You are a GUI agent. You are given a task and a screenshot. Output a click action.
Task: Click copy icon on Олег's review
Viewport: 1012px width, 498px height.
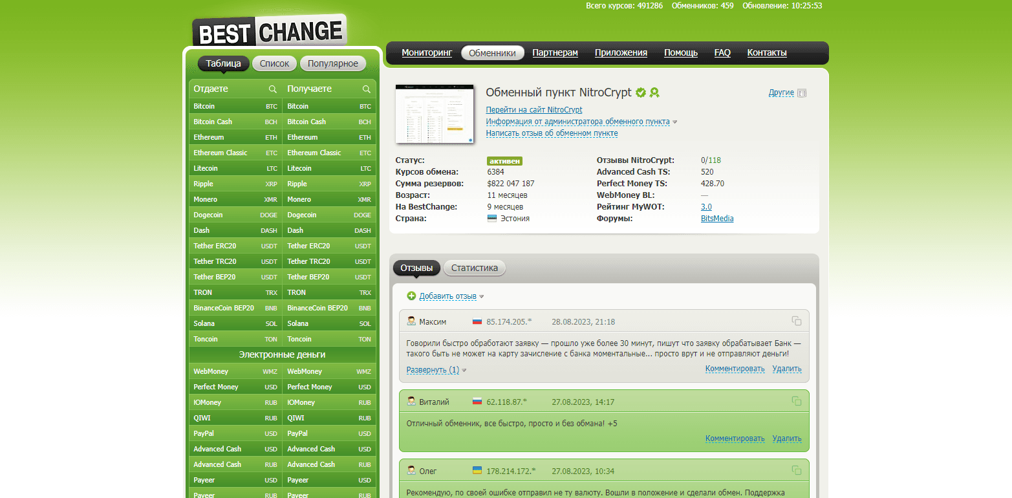coord(797,471)
